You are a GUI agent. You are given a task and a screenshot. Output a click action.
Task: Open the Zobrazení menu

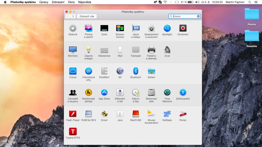[x=58, y=2]
